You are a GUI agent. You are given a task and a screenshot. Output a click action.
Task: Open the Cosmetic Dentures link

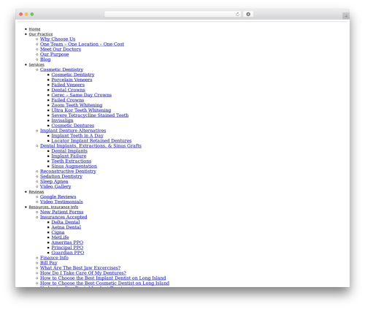click(73, 126)
